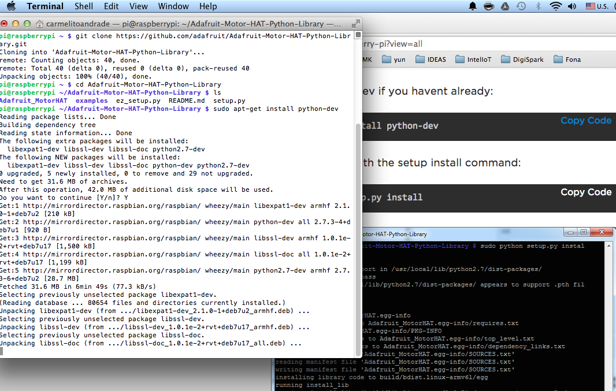Open the IDEAS bookmarks folder

click(431, 59)
